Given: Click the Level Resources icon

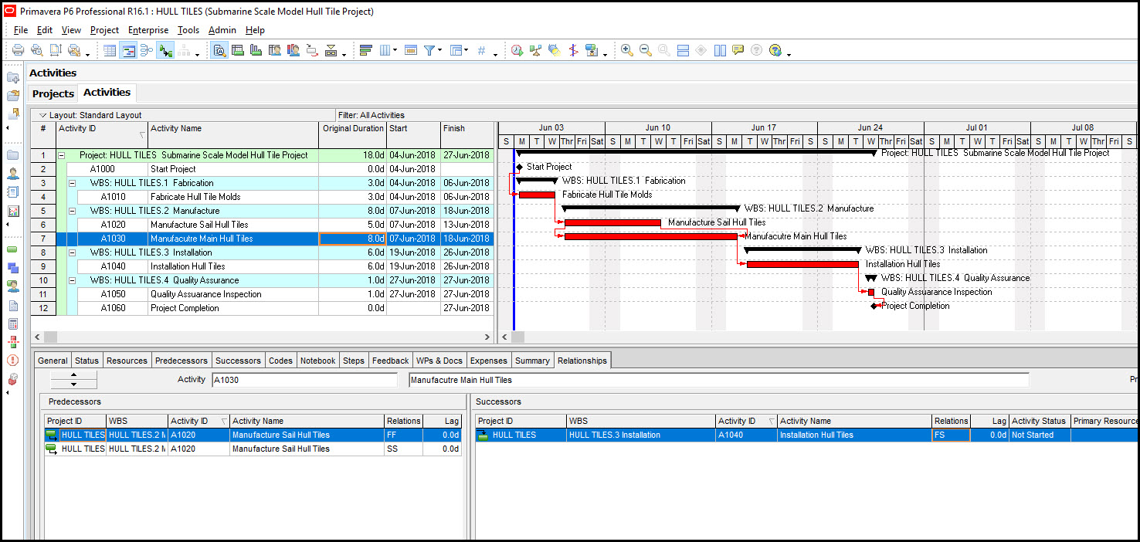Looking at the screenshot, I should point(535,50).
